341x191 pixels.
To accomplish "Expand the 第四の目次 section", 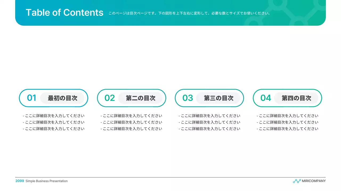I will tap(297, 98).
